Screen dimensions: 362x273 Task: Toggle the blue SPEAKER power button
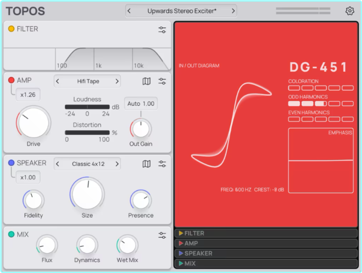coord(11,163)
